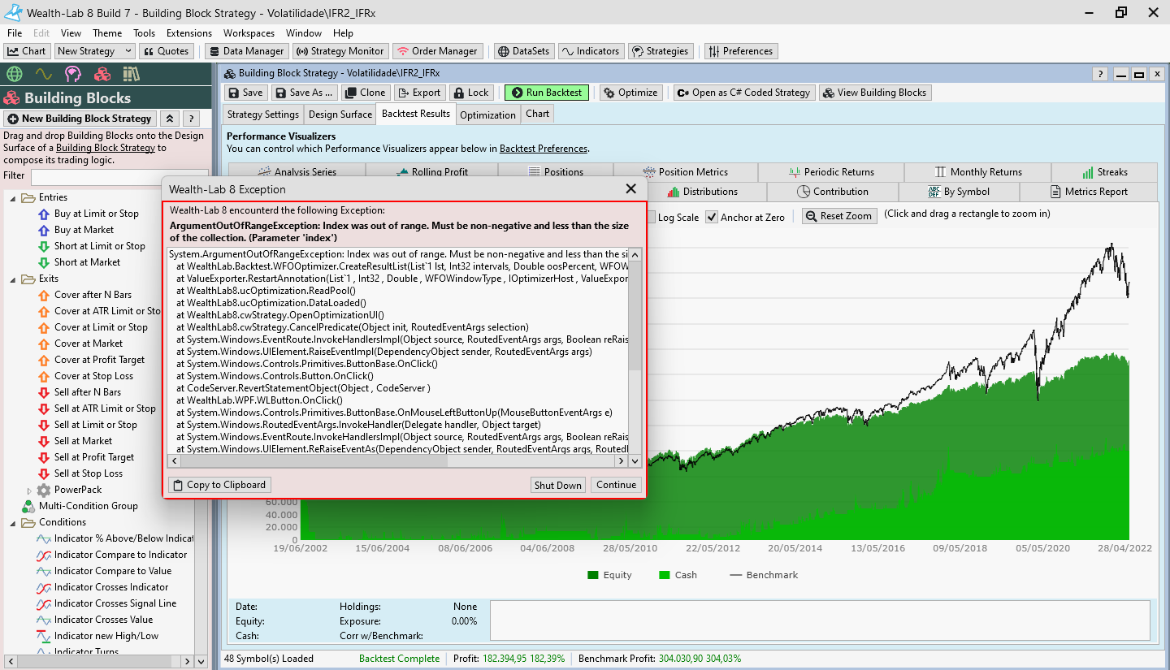Image resolution: width=1170 pixels, height=670 pixels.
Task: Open the indicators sine wave icon
Action: (x=44, y=75)
